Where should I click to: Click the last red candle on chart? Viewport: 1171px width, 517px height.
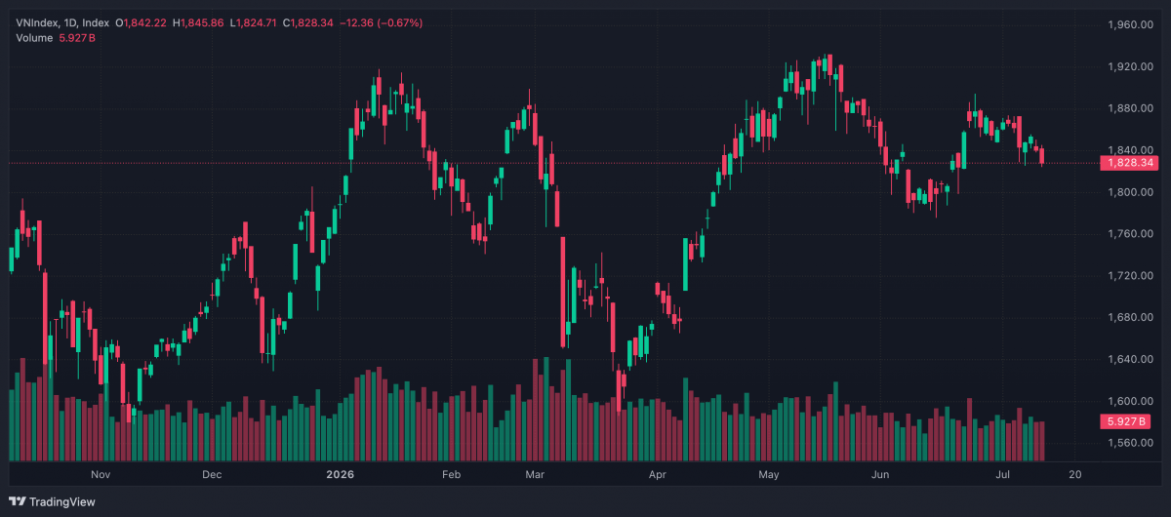(x=1042, y=156)
